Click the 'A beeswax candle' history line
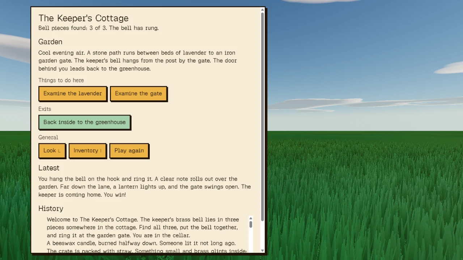Viewport: 463px width, 260px height. coord(141,243)
